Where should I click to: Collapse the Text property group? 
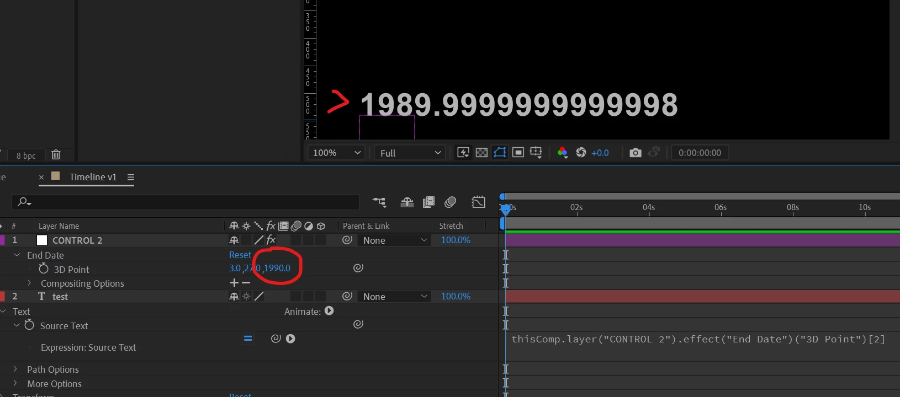[4, 311]
